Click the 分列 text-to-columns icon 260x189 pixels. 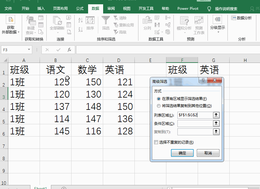[x=147, y=20]
